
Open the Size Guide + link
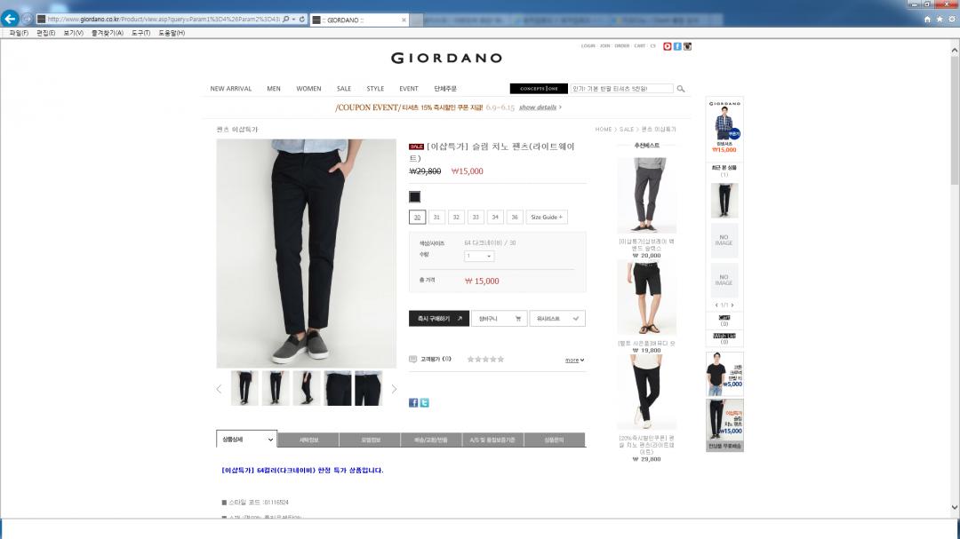(547, 218)
